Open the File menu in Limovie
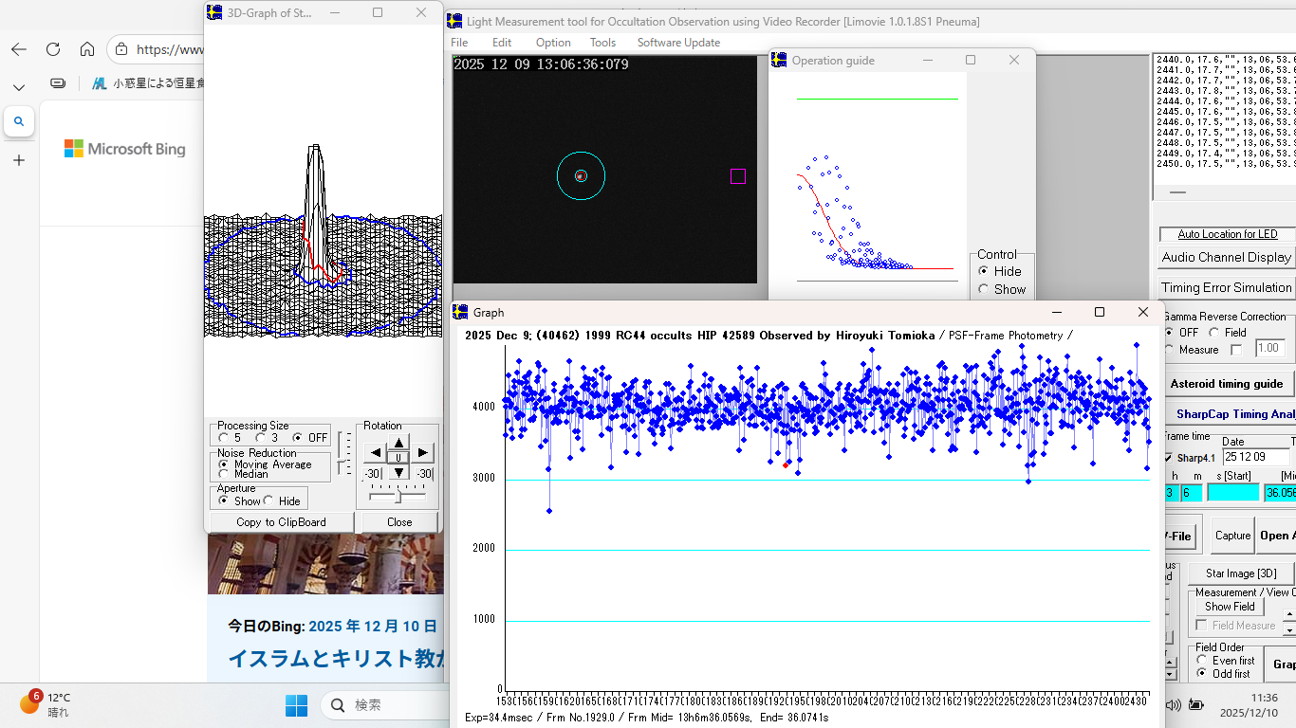 click(x=459, y=43)
